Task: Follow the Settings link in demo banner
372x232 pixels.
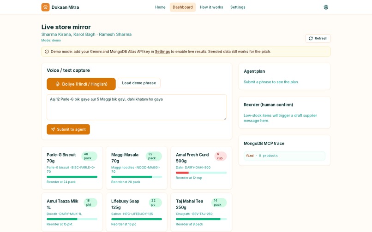Action: tap(162, 52)
